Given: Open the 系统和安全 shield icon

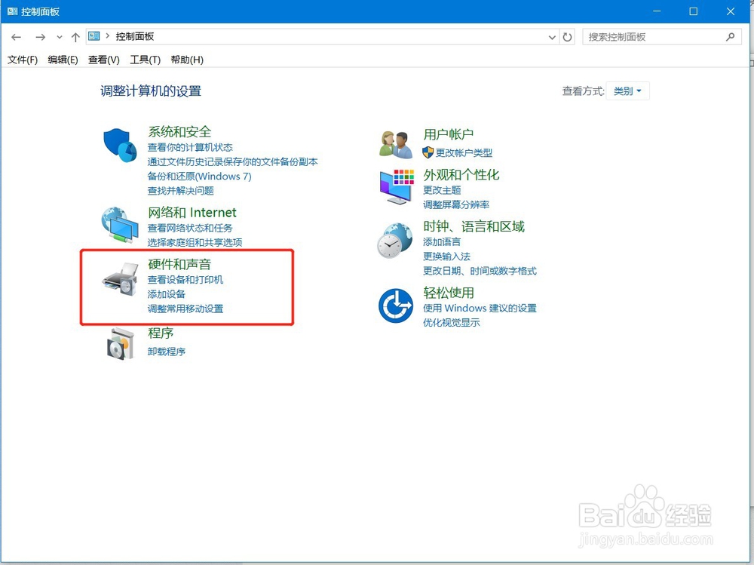Looking at the screenshot, I should click(120, 145).
